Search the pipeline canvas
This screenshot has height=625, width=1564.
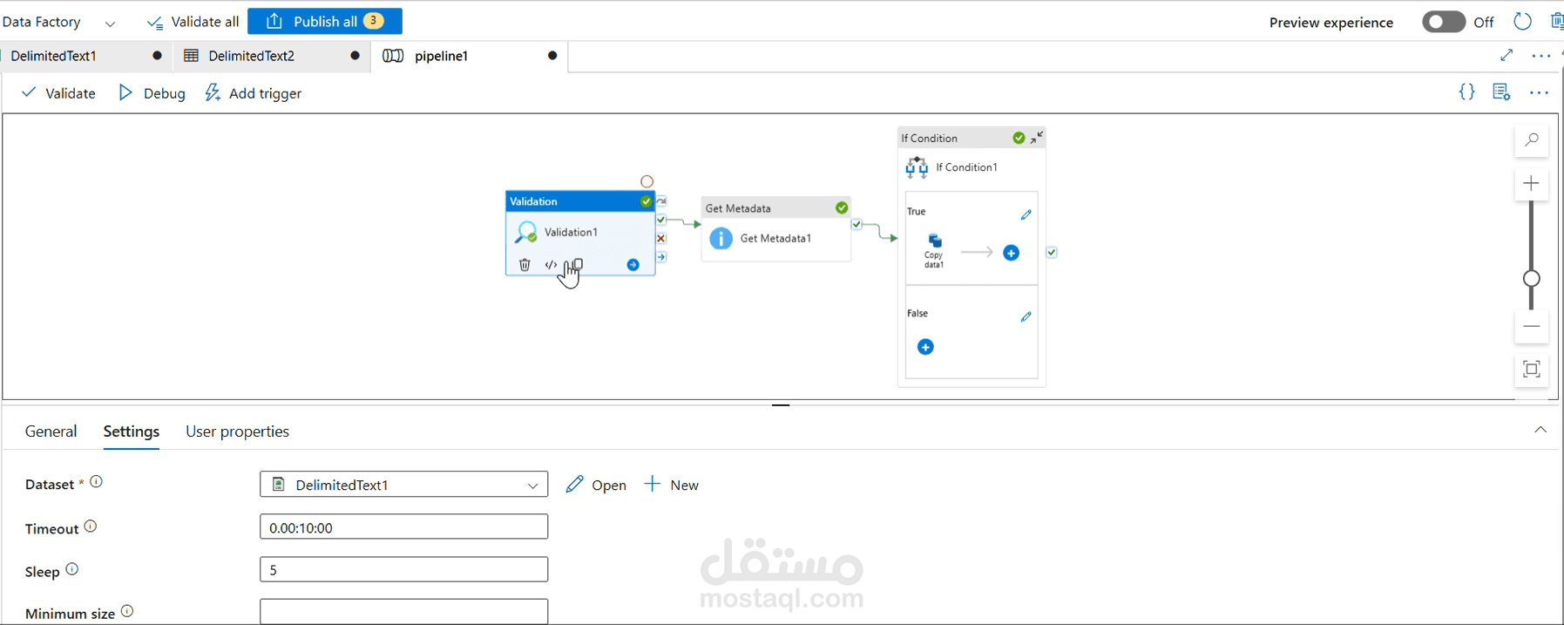click(1532, 139)
